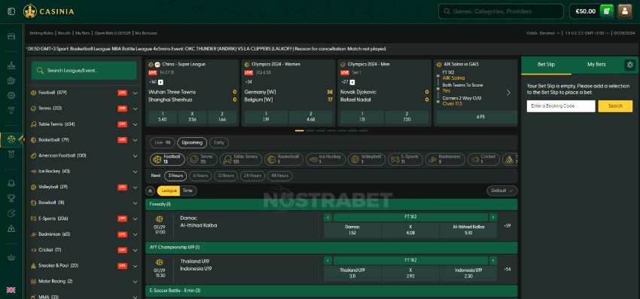Open the live sports shield sidebar icon

tap(11, 154)
